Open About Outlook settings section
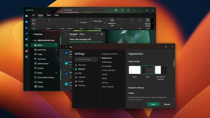210x118 pixels. coord(108,87)
